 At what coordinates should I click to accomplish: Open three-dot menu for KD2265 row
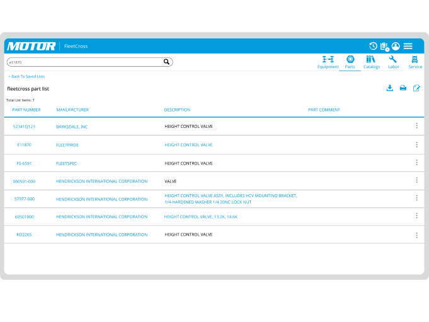(416, 235)
